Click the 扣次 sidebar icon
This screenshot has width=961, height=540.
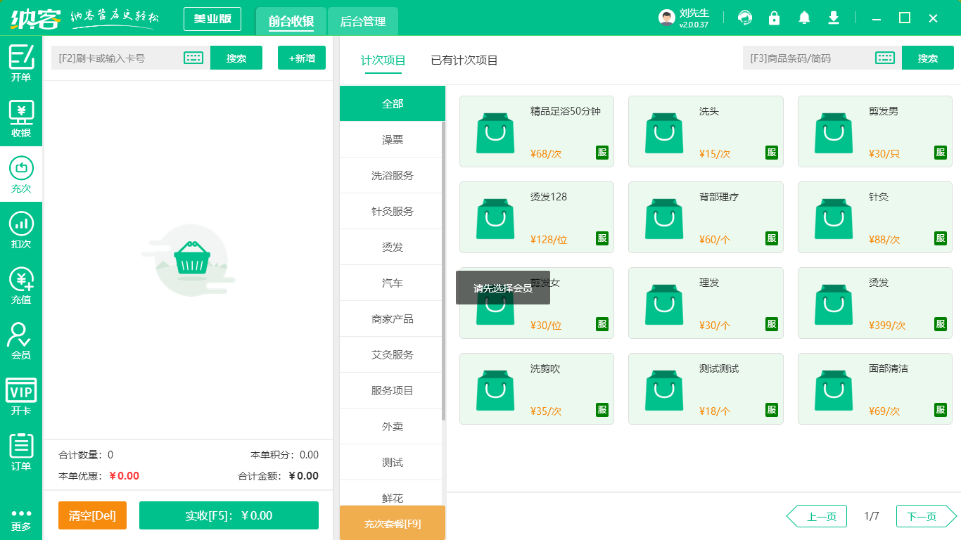point(20,229)
